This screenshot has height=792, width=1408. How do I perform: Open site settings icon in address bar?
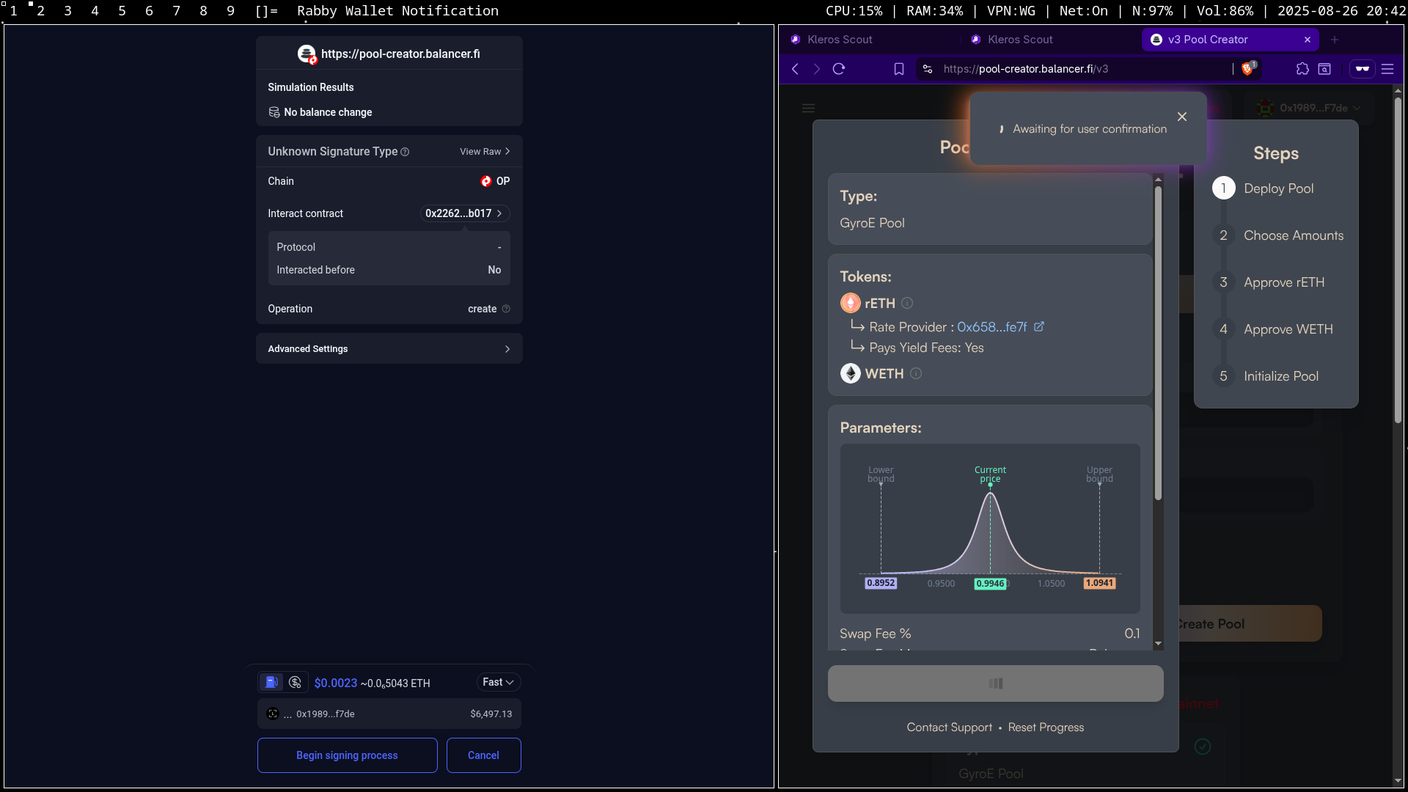(928, 69)
